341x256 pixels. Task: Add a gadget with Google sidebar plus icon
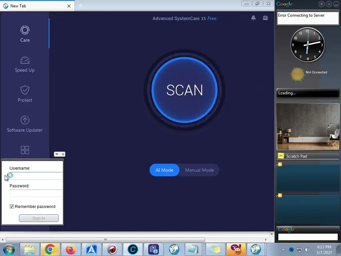321,4
